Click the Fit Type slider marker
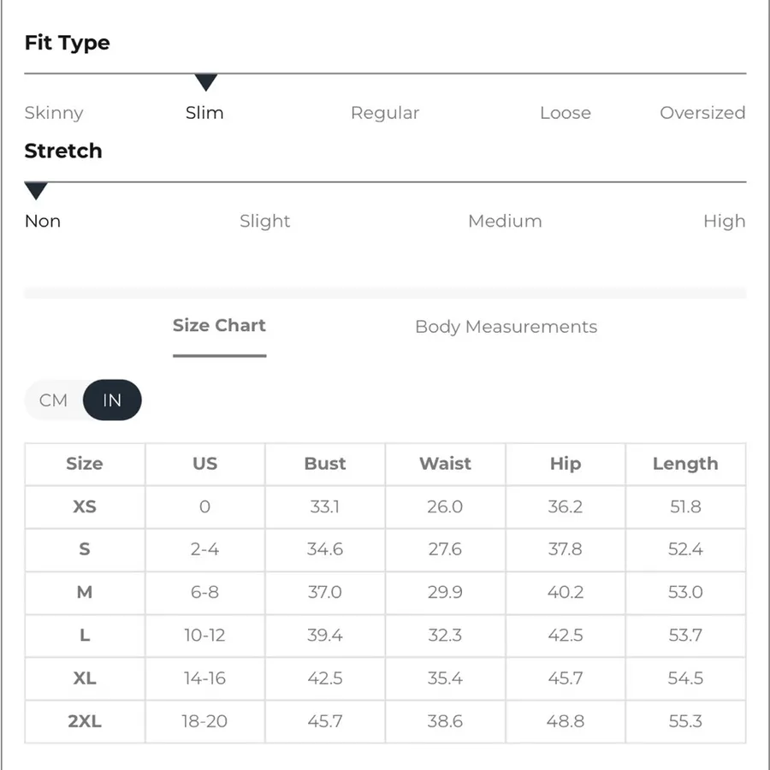 click(x=205, y=82)
